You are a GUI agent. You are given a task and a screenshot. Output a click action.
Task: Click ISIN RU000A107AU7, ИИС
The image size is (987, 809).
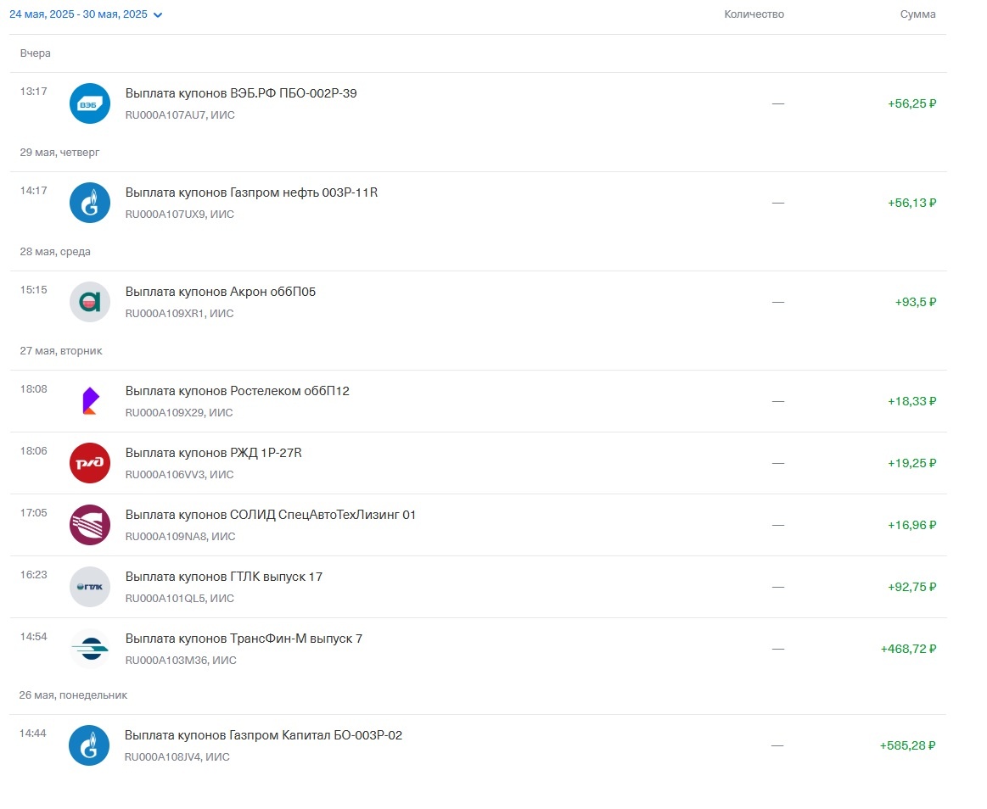pyautogui.click(x=180, y=115)
